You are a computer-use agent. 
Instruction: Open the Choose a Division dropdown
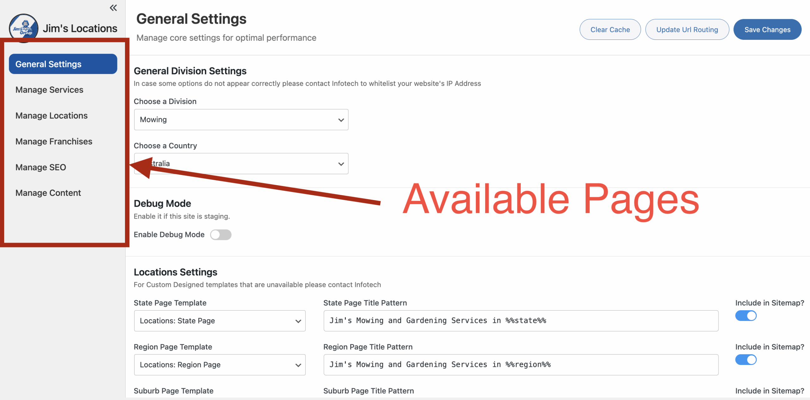pos(241,120)
